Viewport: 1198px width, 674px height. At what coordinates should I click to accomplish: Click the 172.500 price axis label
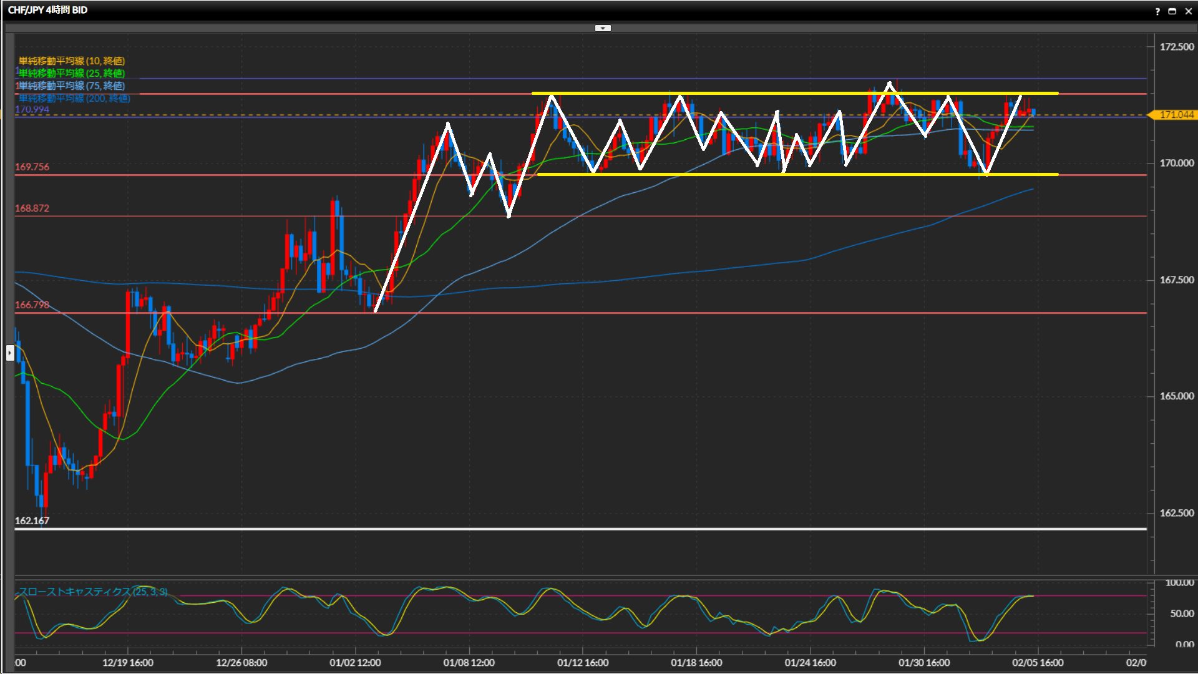point(1176,47)
